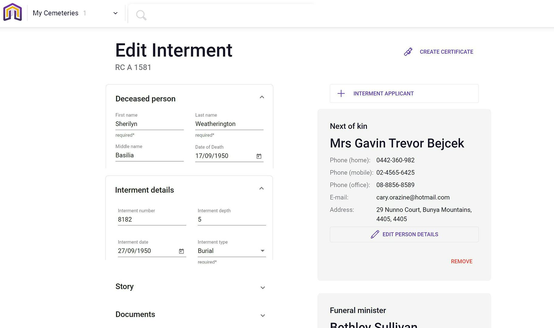Edit the Interment depth field
This screenshot has height=328, width=554.
click(x=232, y=219)
